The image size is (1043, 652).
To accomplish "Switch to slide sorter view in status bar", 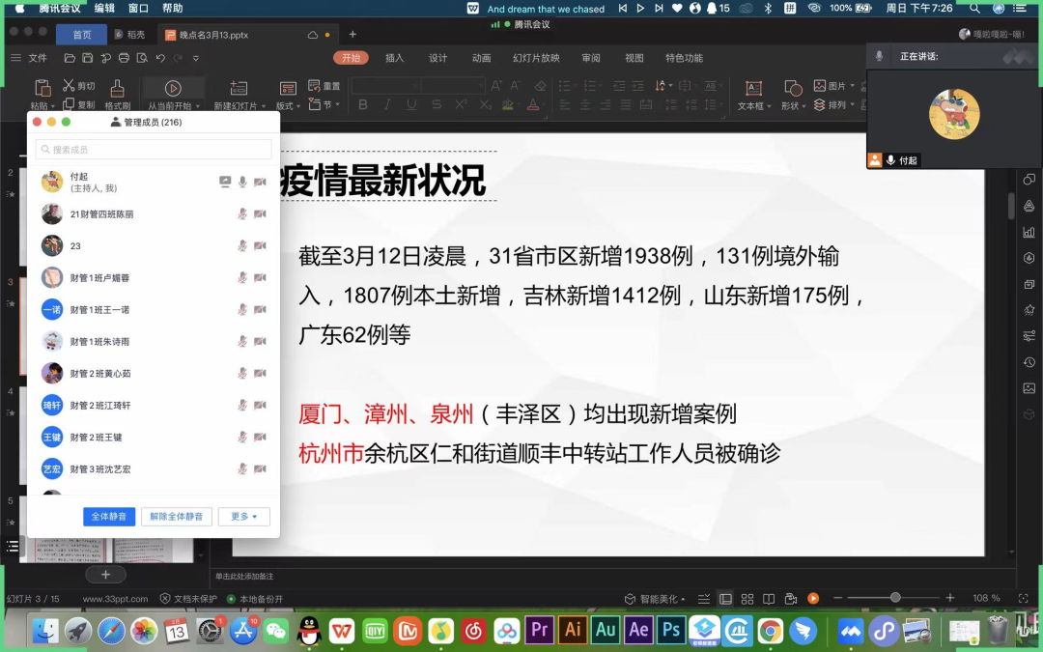I will [747, 599].
